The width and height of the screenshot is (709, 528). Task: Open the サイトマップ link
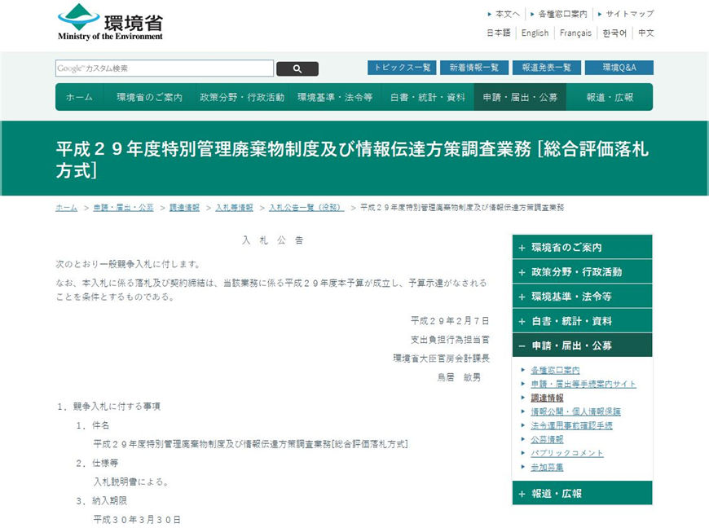(629, 14)
